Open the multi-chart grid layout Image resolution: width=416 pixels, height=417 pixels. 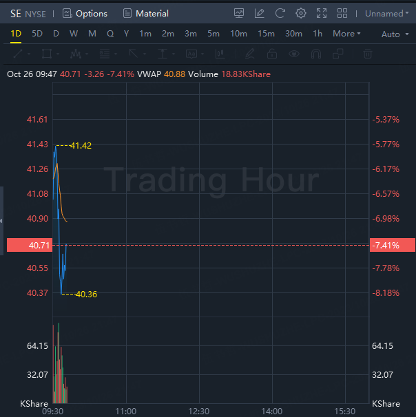coord(342,13)
